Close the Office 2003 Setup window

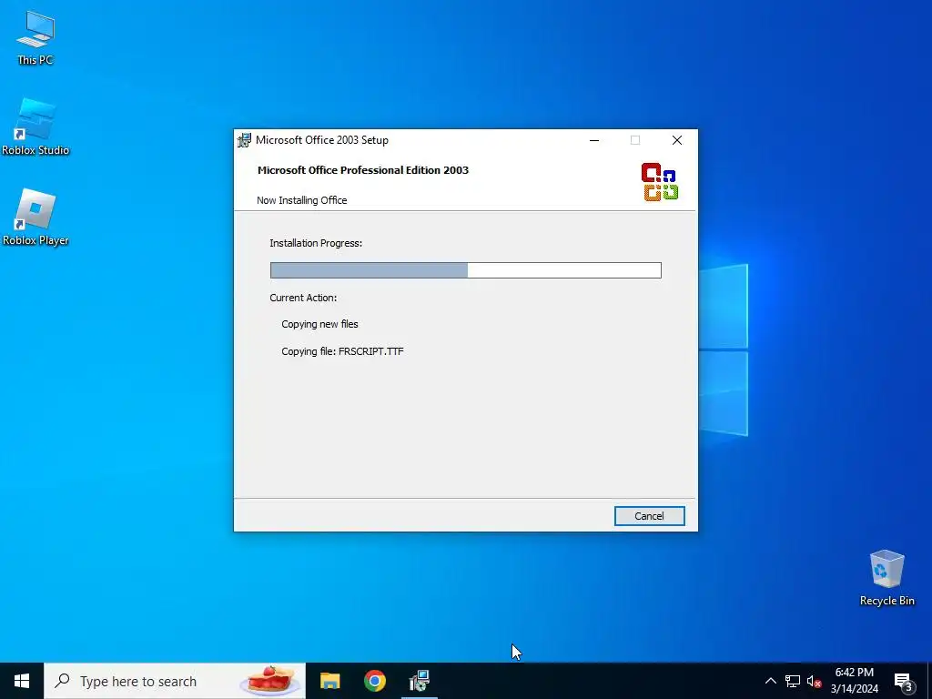[677, 140]
